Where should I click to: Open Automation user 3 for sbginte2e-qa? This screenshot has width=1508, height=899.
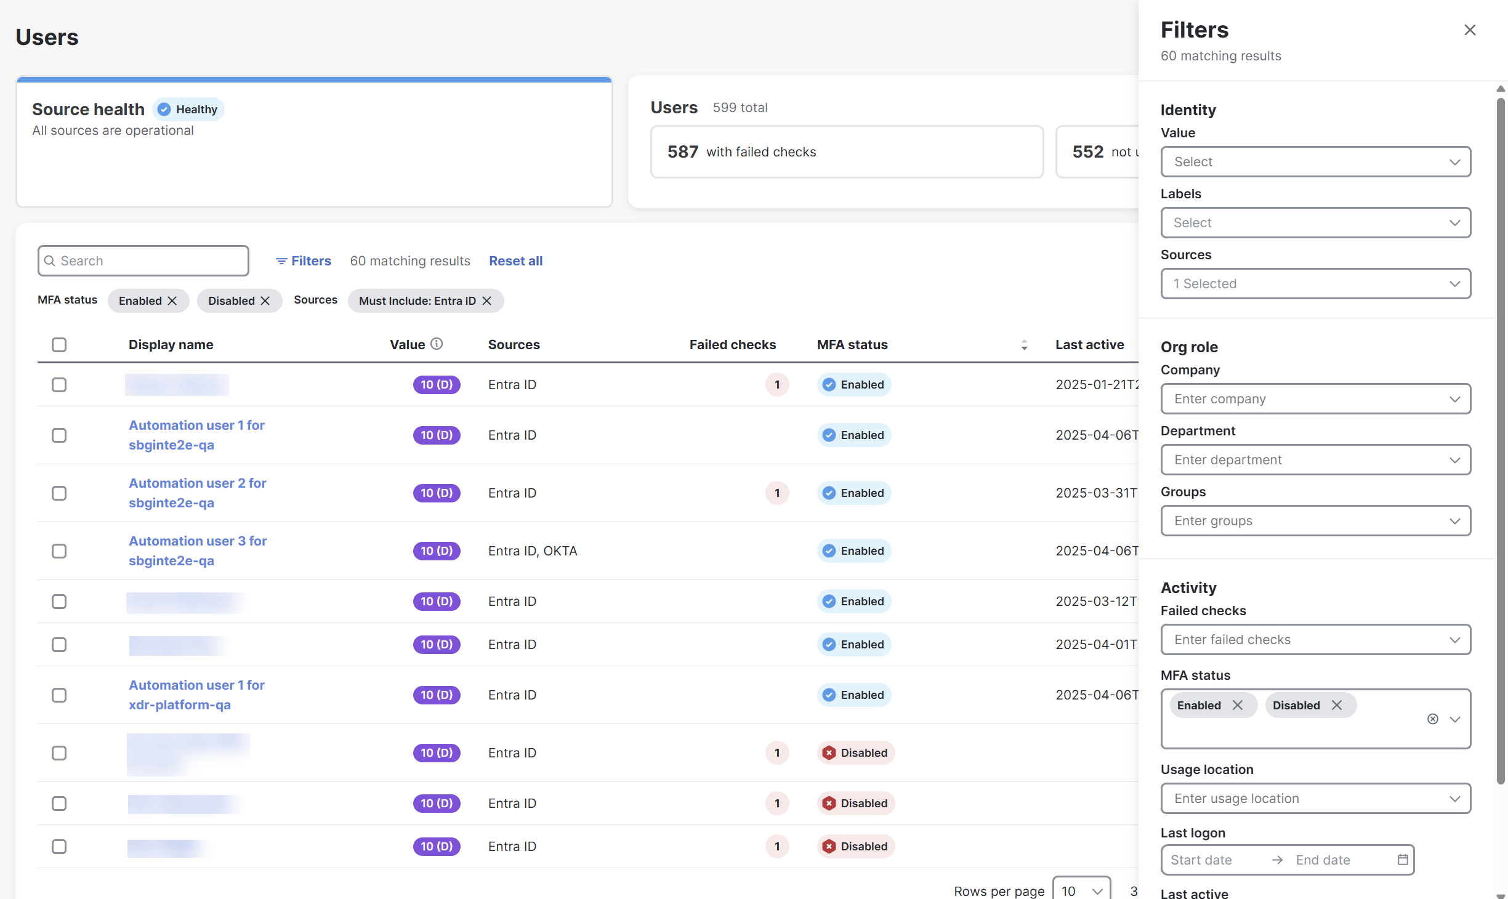click(198, 550)
